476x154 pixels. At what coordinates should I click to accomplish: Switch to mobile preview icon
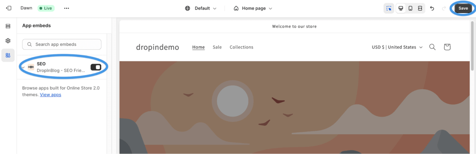pyautogui.click(x=410, y=8)
